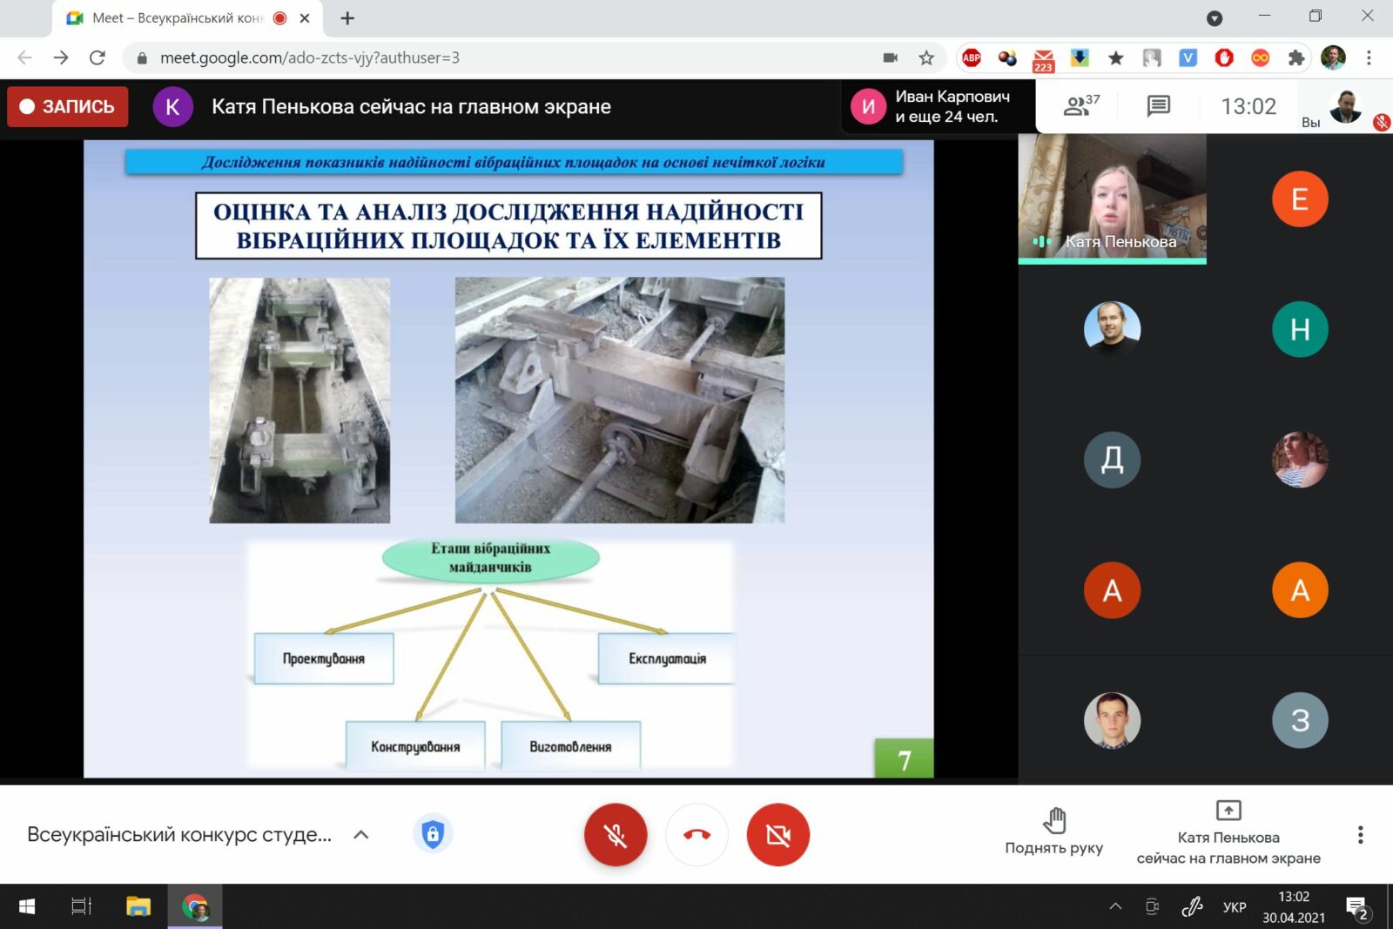
Task: Click the Raise hand (Поднять руку) button
Action: (1053, 831)
